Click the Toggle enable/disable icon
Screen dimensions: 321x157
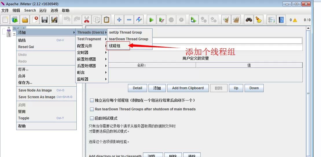[x=139, y=20]
